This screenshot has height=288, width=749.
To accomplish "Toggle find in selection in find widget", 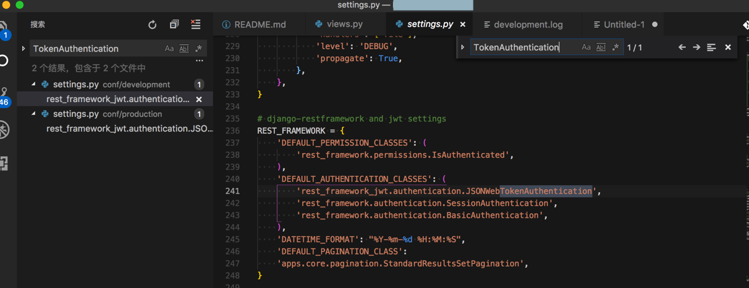I will tap(711, 48).
